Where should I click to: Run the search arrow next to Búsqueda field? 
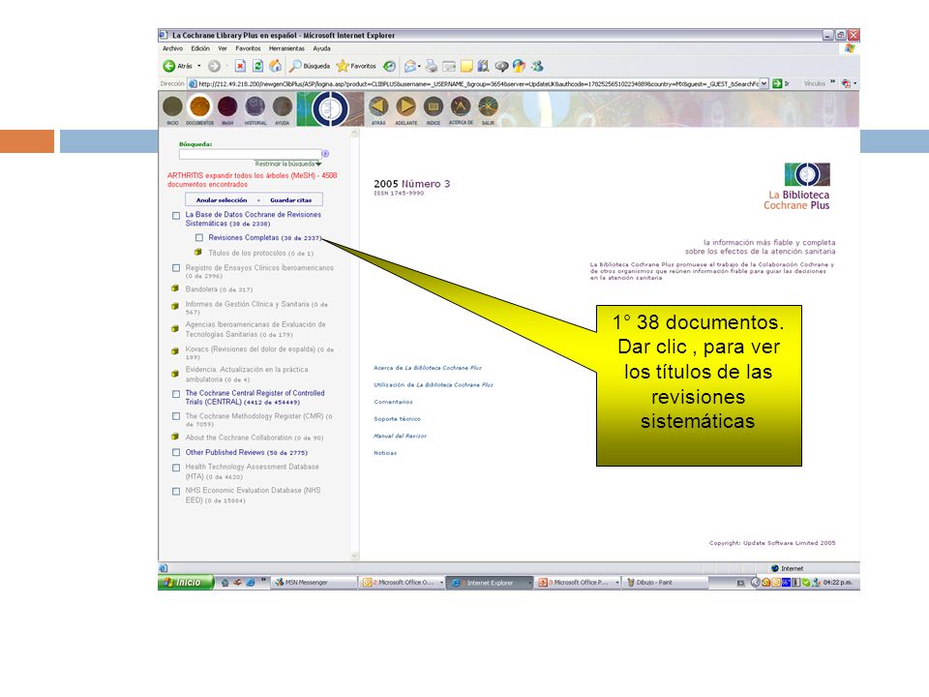(x=325, y=154)
